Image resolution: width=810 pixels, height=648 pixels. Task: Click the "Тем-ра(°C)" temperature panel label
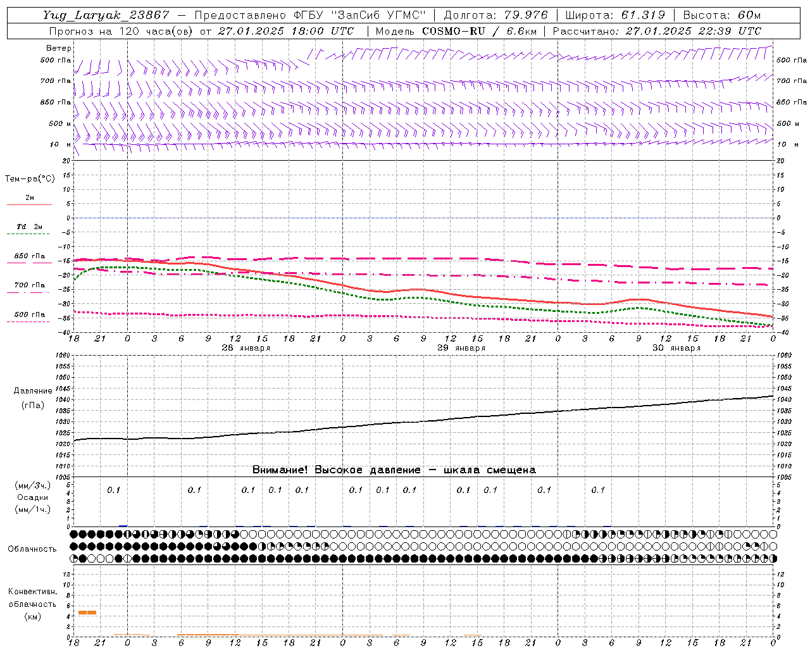pyautogui.click(x=30, y=179)
